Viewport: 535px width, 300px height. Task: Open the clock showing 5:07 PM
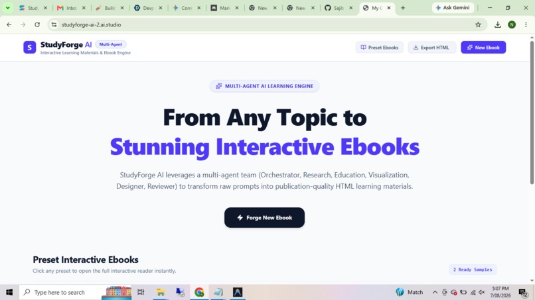[500, 292]
